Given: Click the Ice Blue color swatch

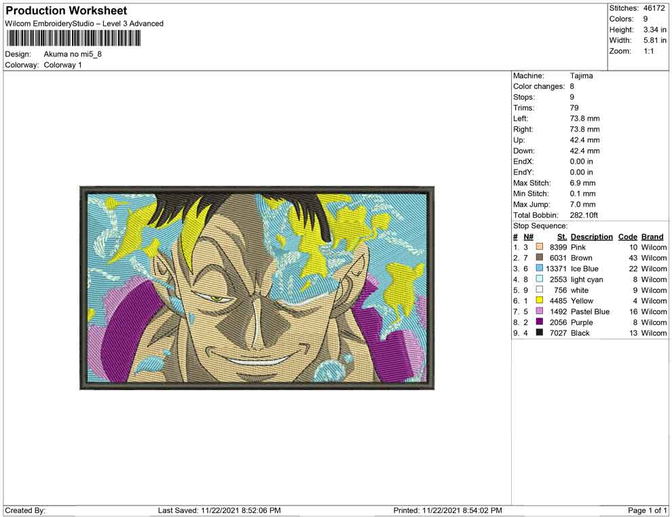Looking at the screenshot, I should coord(539,268).
